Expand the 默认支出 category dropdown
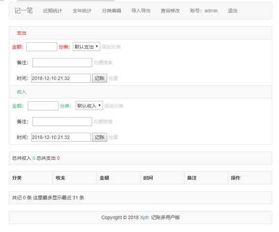This screenshot has height=232, width=279. (x=86, y=47)
